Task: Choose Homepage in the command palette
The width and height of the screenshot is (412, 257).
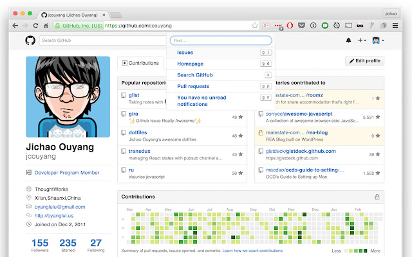Action: coord(221,64)
